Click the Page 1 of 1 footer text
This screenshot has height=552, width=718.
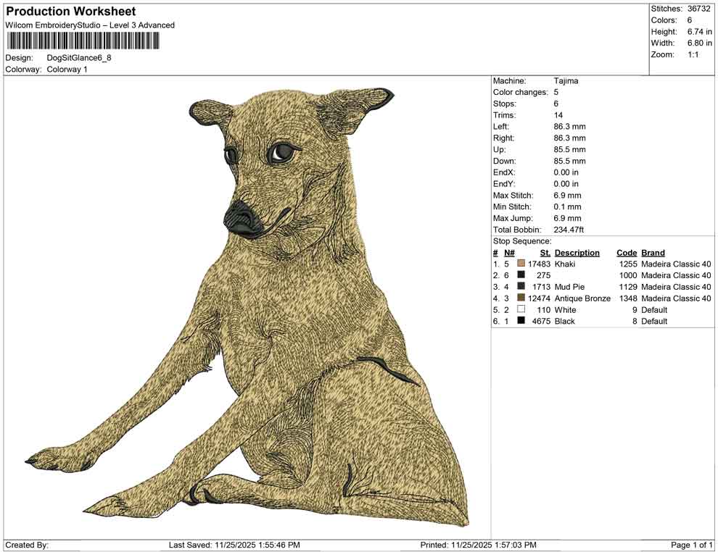pyautogui.click(x=692, y=545)
